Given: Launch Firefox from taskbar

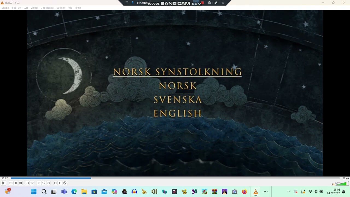Looking at the screenshot, I should tap(244, 192).
